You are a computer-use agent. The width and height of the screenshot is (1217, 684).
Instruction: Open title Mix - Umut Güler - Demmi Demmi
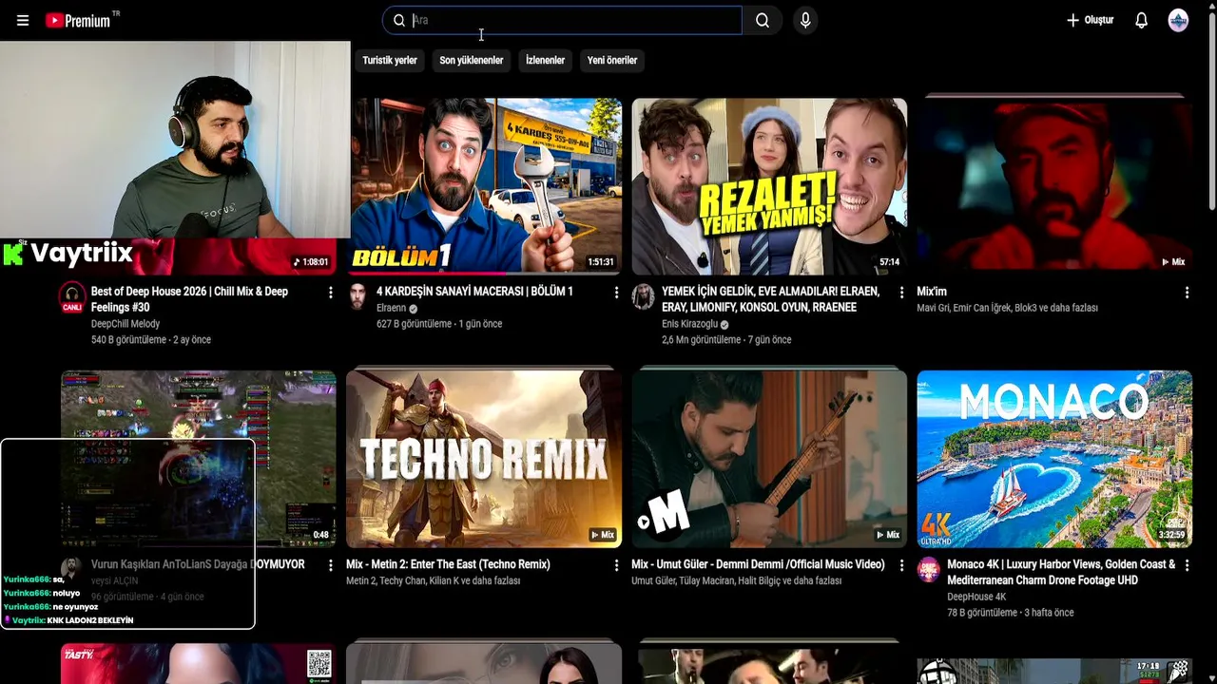pyautogui.click(x=758, y=564)
